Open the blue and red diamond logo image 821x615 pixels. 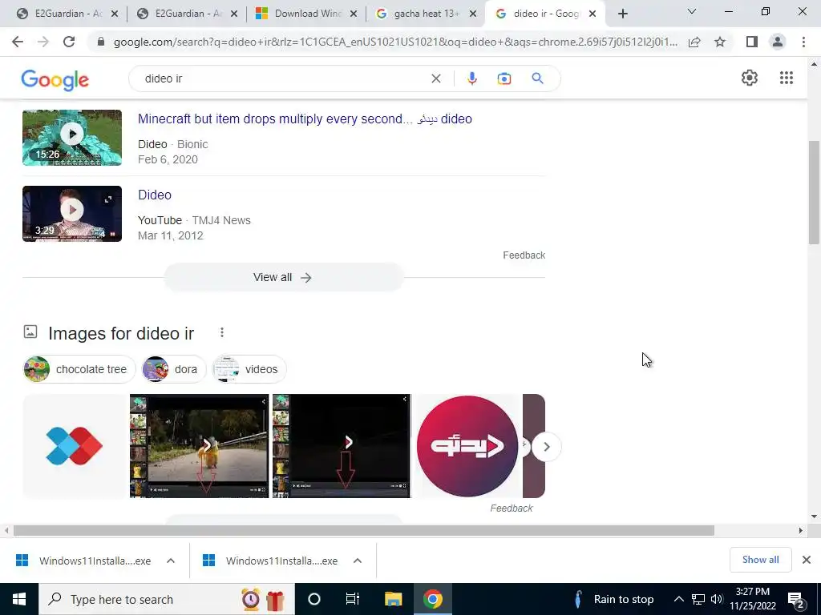75,446
